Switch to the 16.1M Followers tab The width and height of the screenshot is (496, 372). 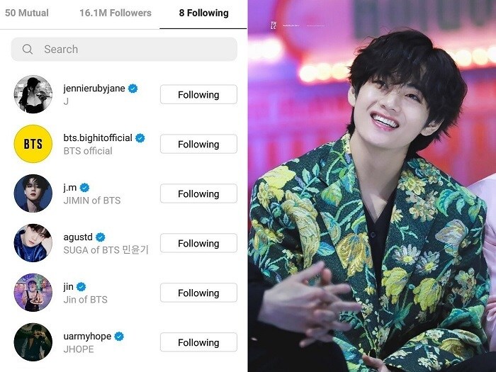115,13
